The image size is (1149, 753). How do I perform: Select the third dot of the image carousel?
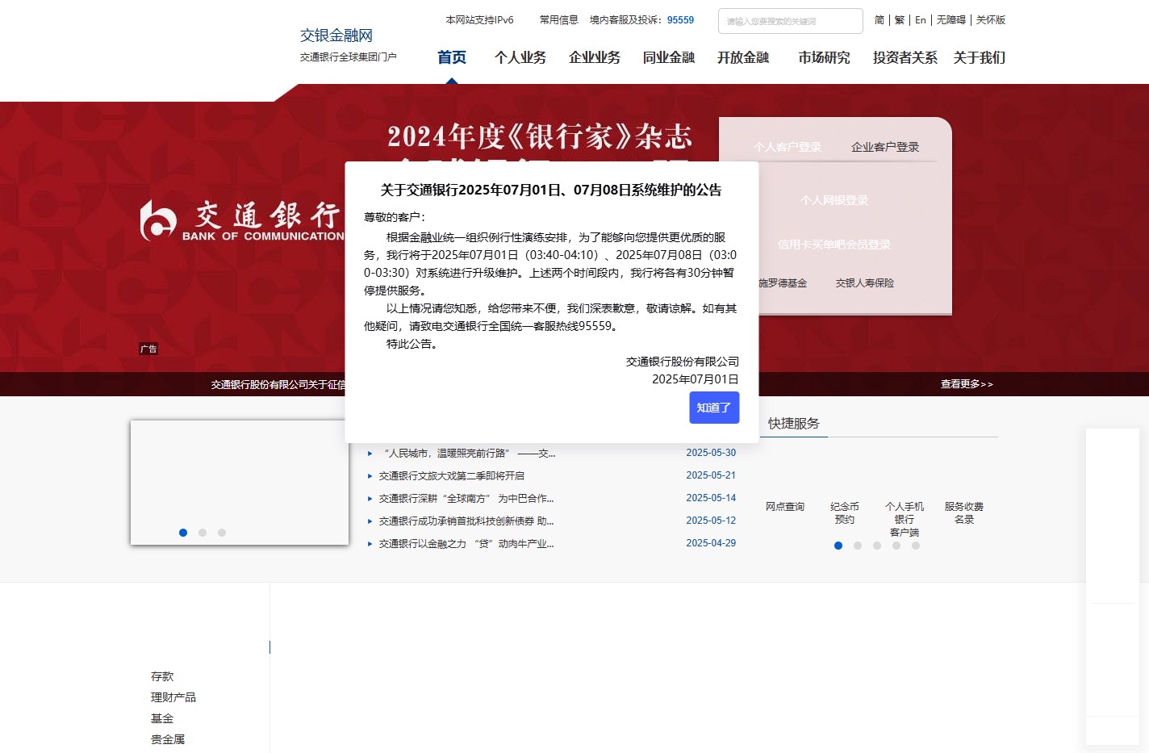[x=222, y=533]
